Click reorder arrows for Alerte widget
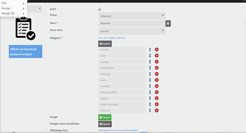The height and width of the screenshot is (133, 246). (150, 80)
